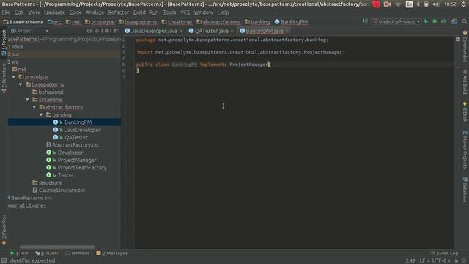The image size is (469, 264).
Task: Click the abstractfactory breadcrumb
Action: pyautogui.click(x=218, y=22)
